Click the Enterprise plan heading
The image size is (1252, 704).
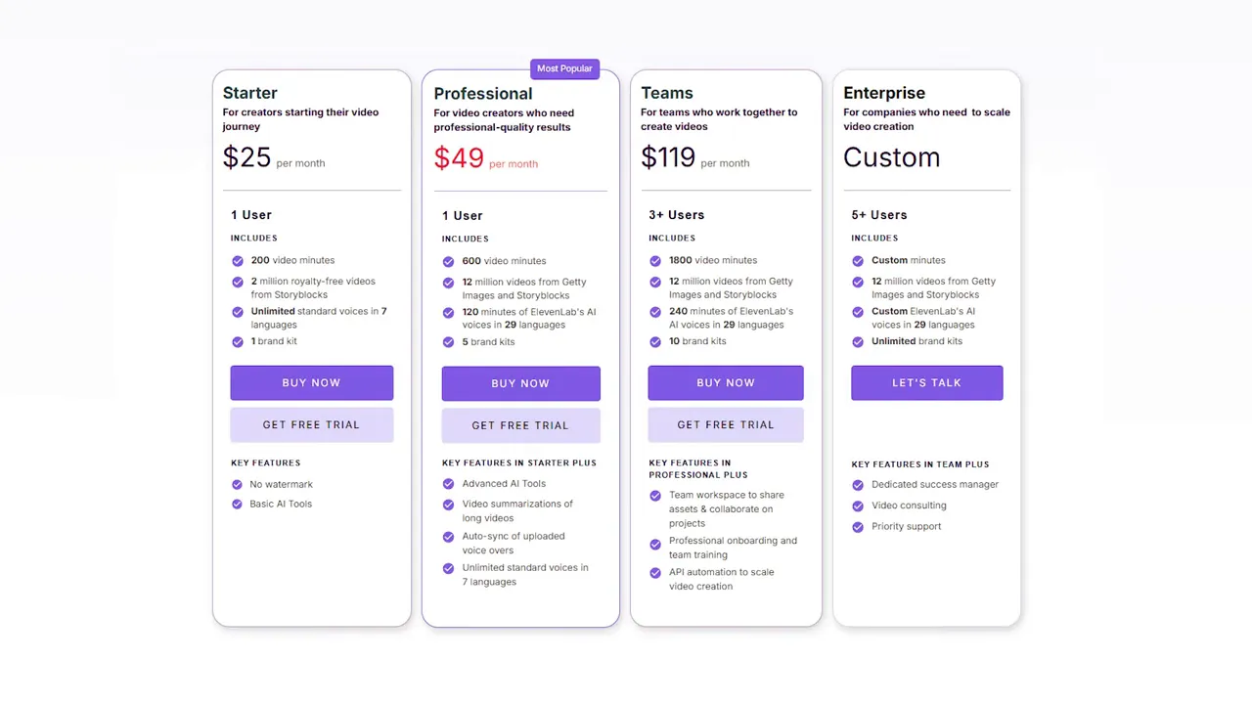[x=884, y=93]
